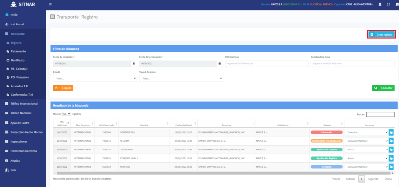Click the horizontal table scrollbar
Screen dimensions: 399x187
tap(224, 173)
